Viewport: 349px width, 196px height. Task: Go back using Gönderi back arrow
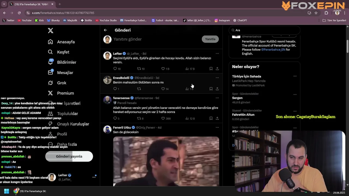(x=106, y=30)
